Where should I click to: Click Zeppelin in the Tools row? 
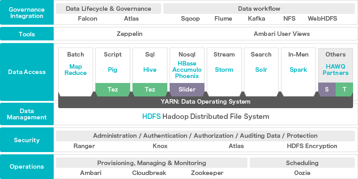coord(129,34)
